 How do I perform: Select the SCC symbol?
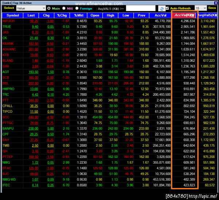tap(6, 117)
